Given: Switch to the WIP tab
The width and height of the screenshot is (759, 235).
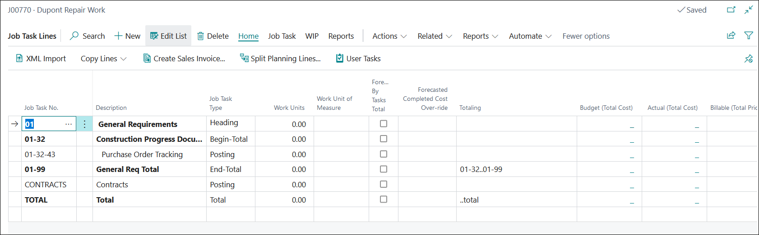Looking at the screenshot, I should tap(312, 36).
